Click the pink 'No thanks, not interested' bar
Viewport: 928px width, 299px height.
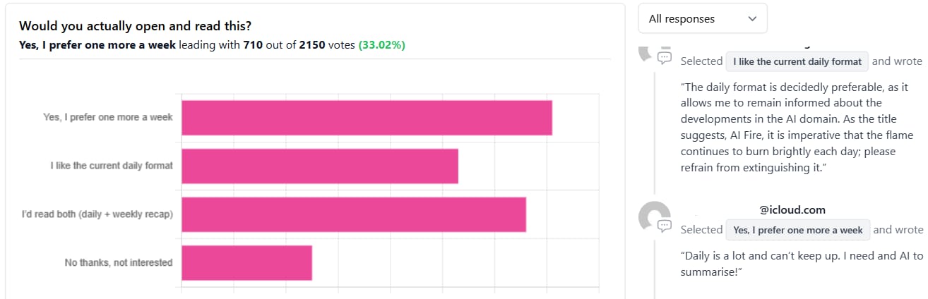(x=247, y=263)
